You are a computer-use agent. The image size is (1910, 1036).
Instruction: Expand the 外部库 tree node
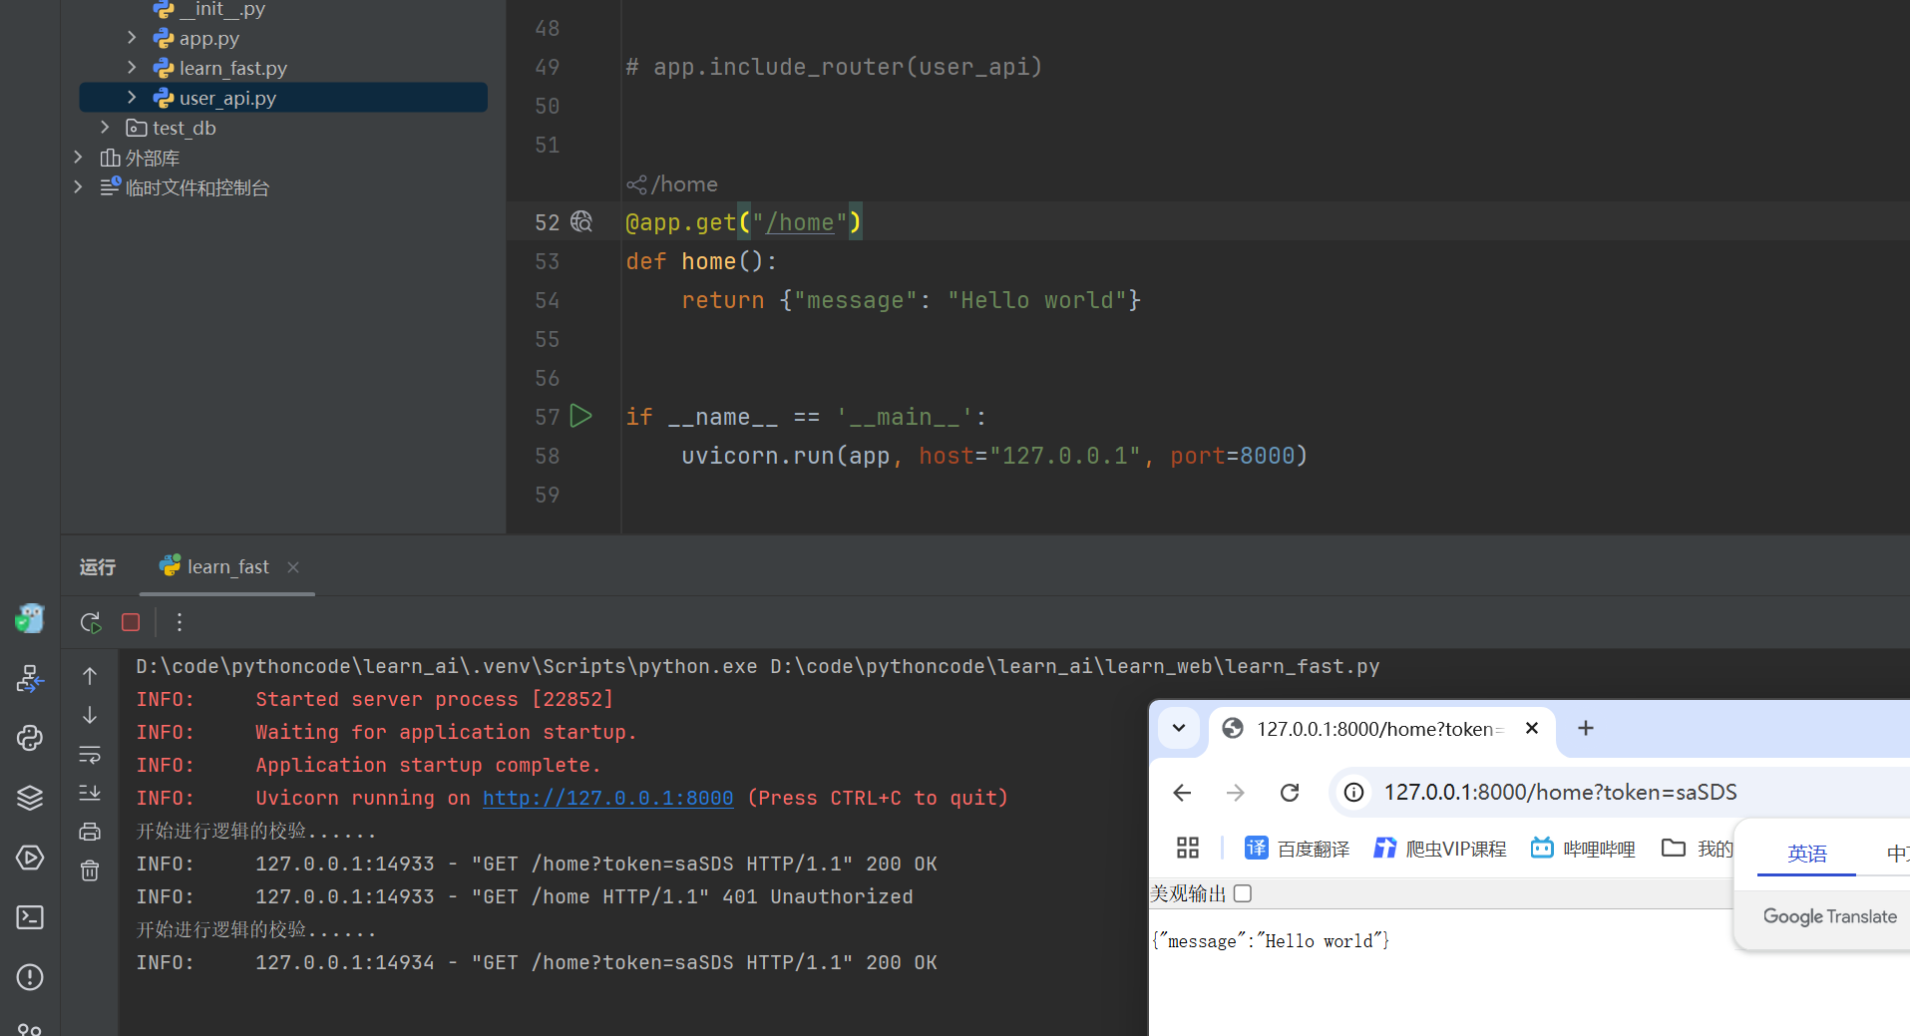coord(78,158)
